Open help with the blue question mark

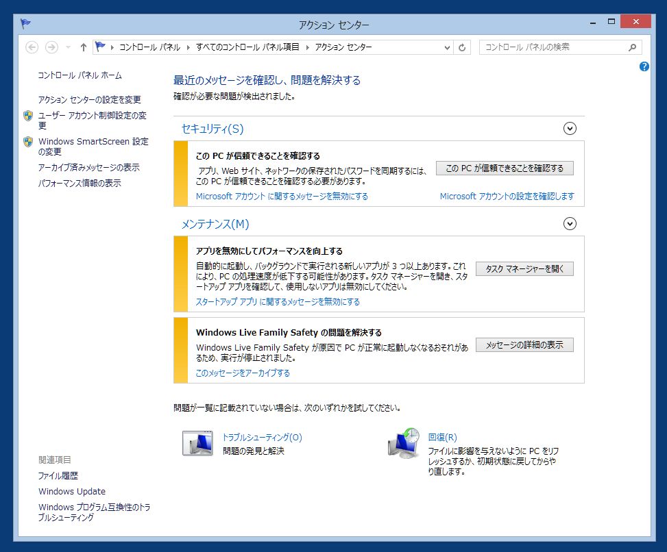pyautogui.click(x=644, y=66)
